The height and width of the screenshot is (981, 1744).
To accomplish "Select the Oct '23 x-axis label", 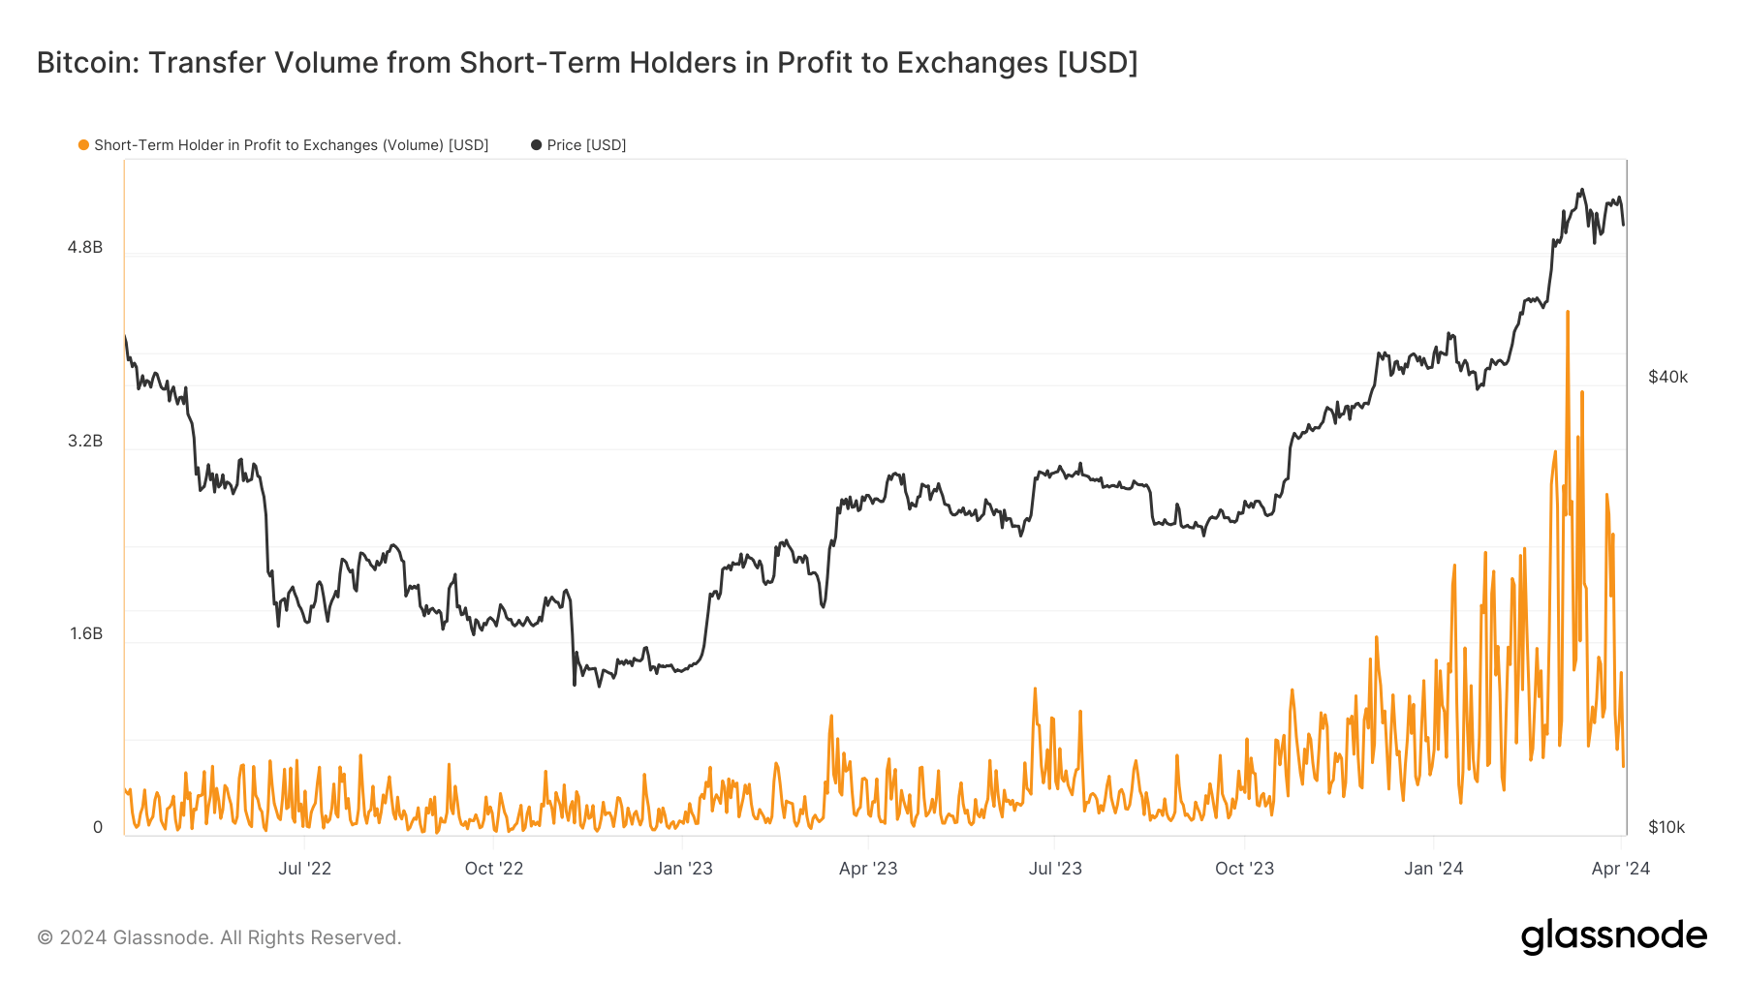I will [1244, 869].
